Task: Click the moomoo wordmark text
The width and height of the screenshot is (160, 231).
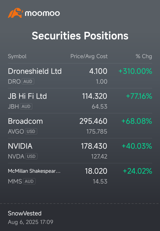Action: 42,13
